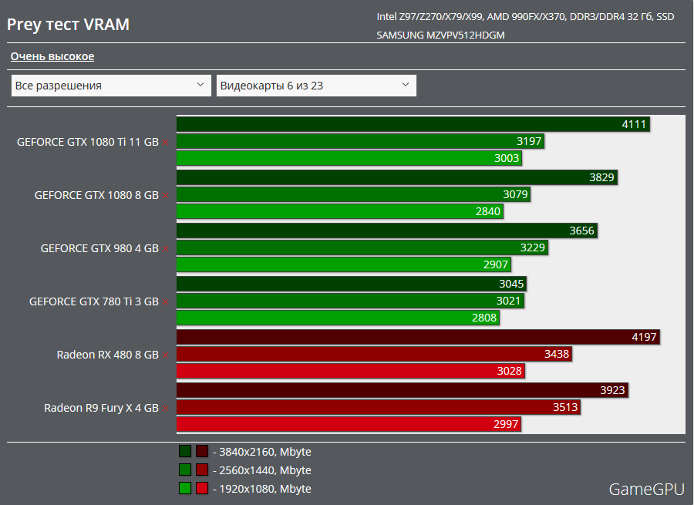Click X icon next to Radeon R9 Fury X

[165, 409]
